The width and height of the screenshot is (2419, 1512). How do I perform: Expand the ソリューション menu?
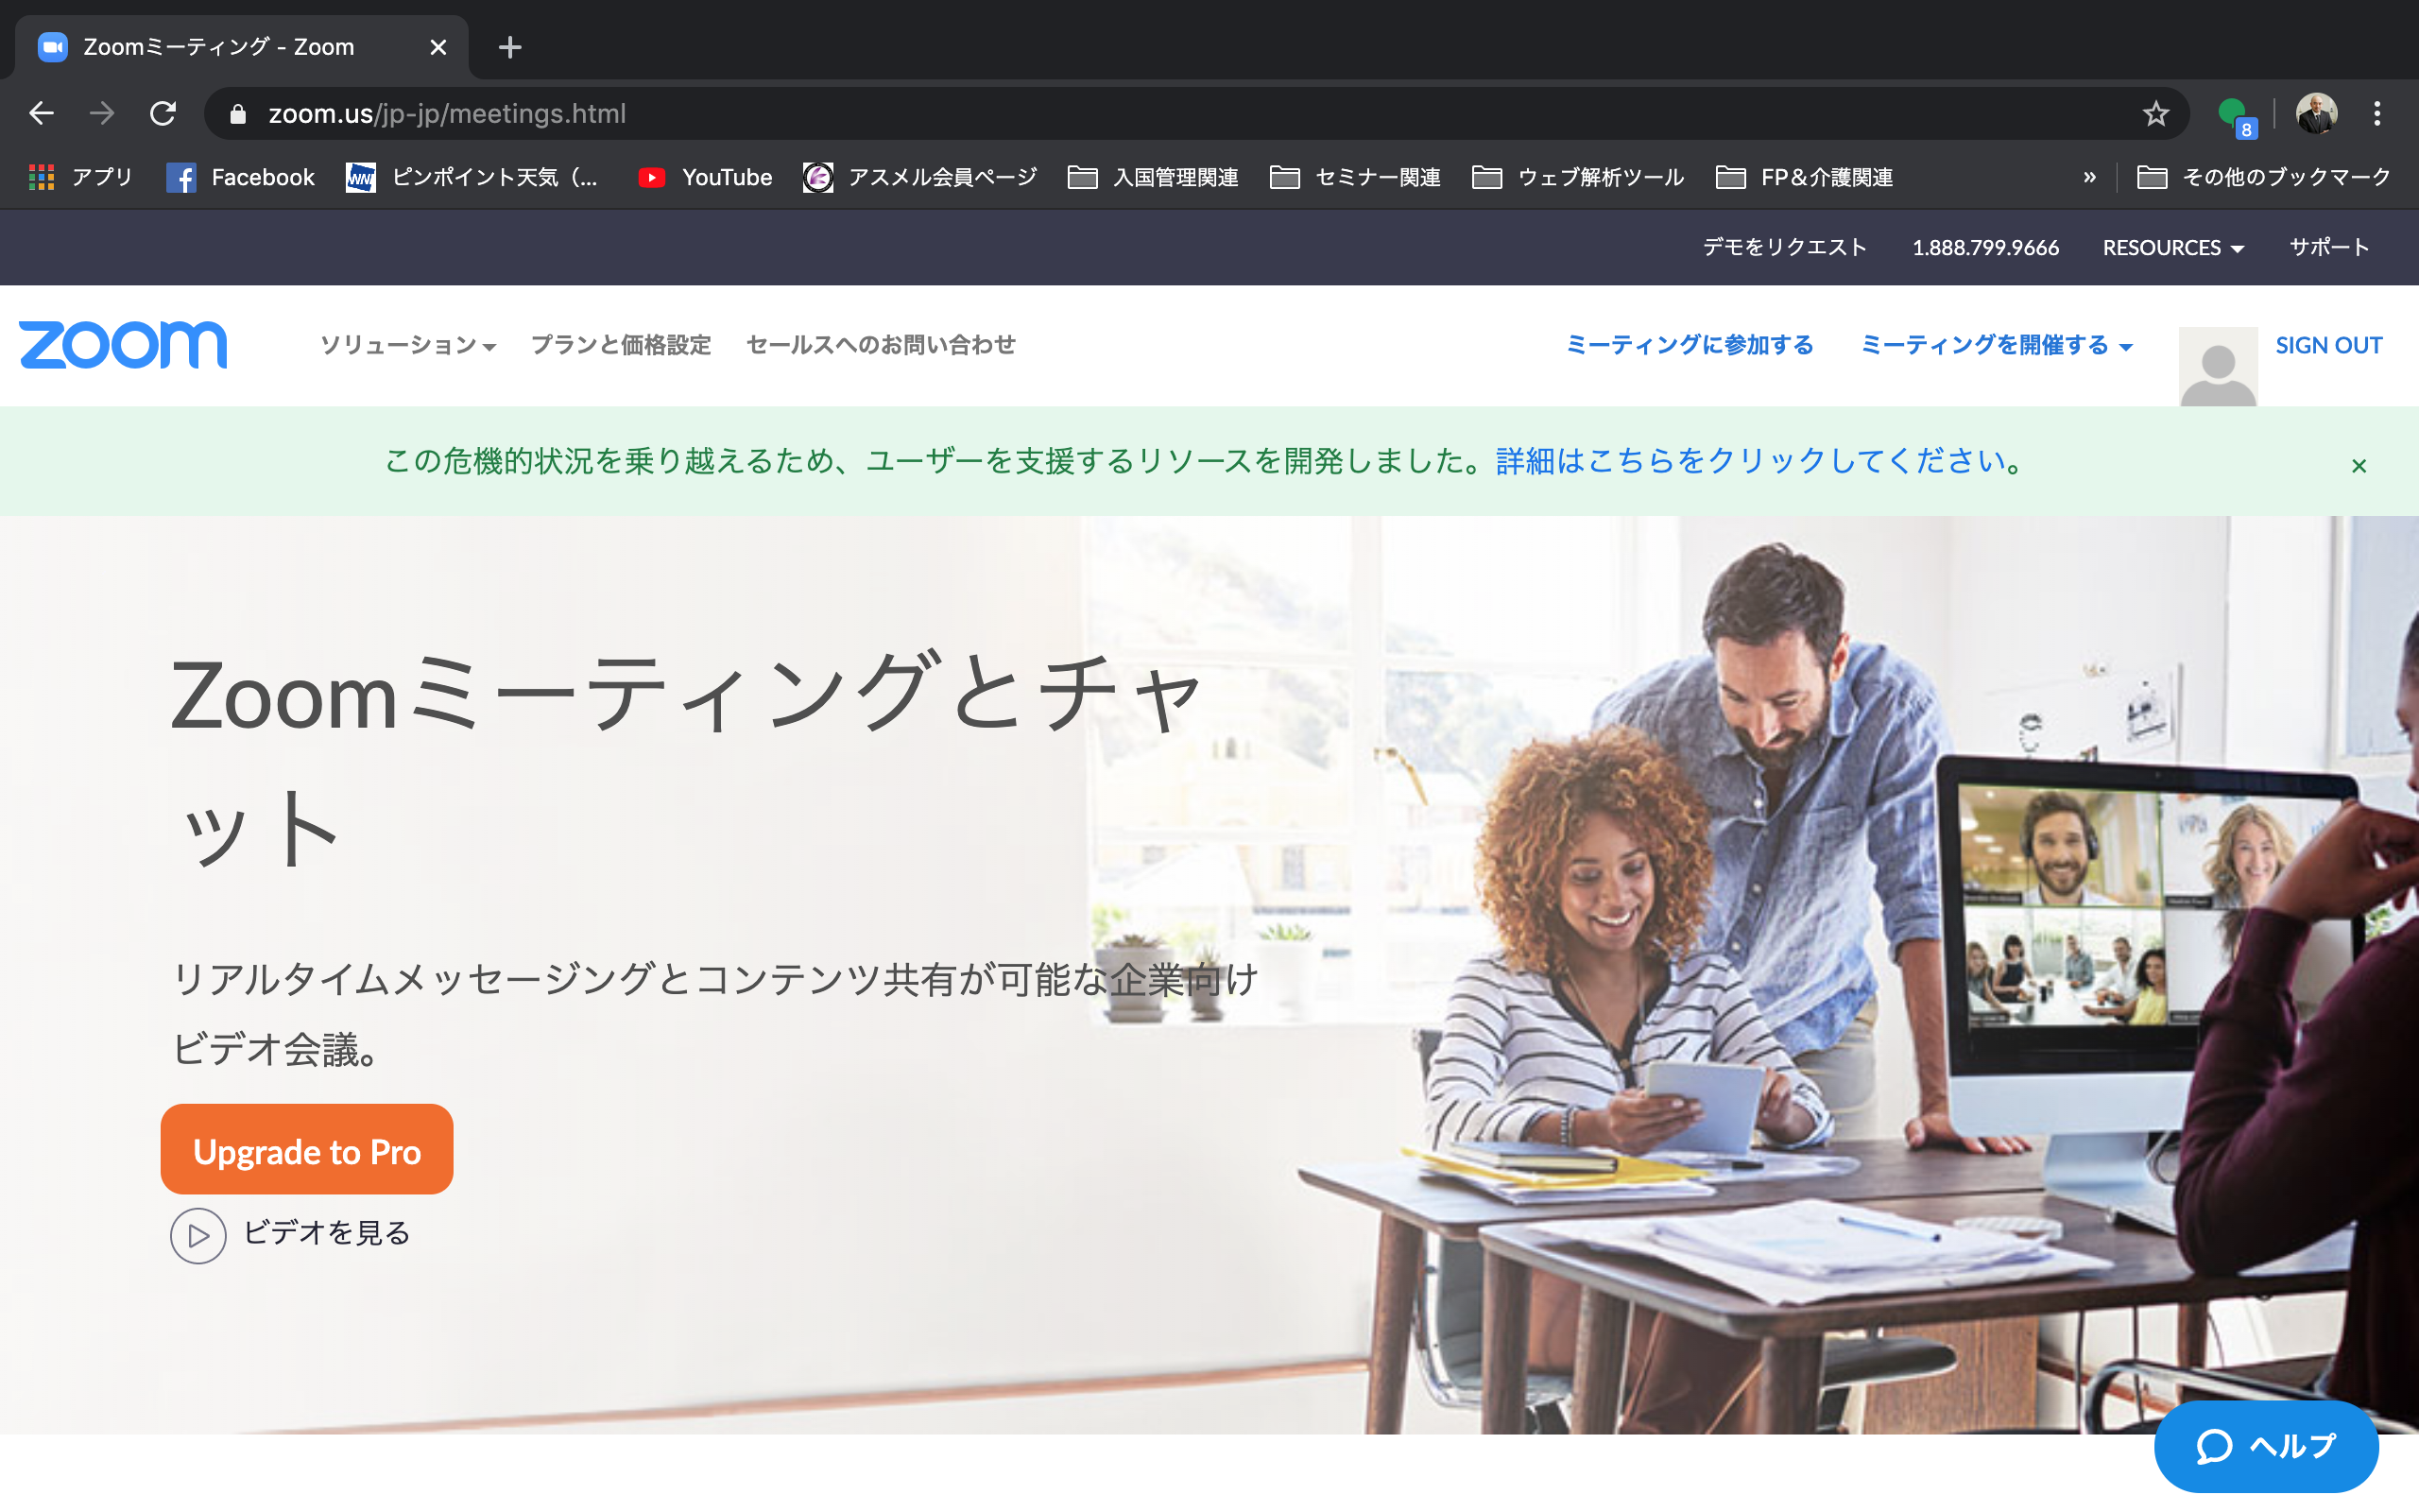click(x=408, y=345)
